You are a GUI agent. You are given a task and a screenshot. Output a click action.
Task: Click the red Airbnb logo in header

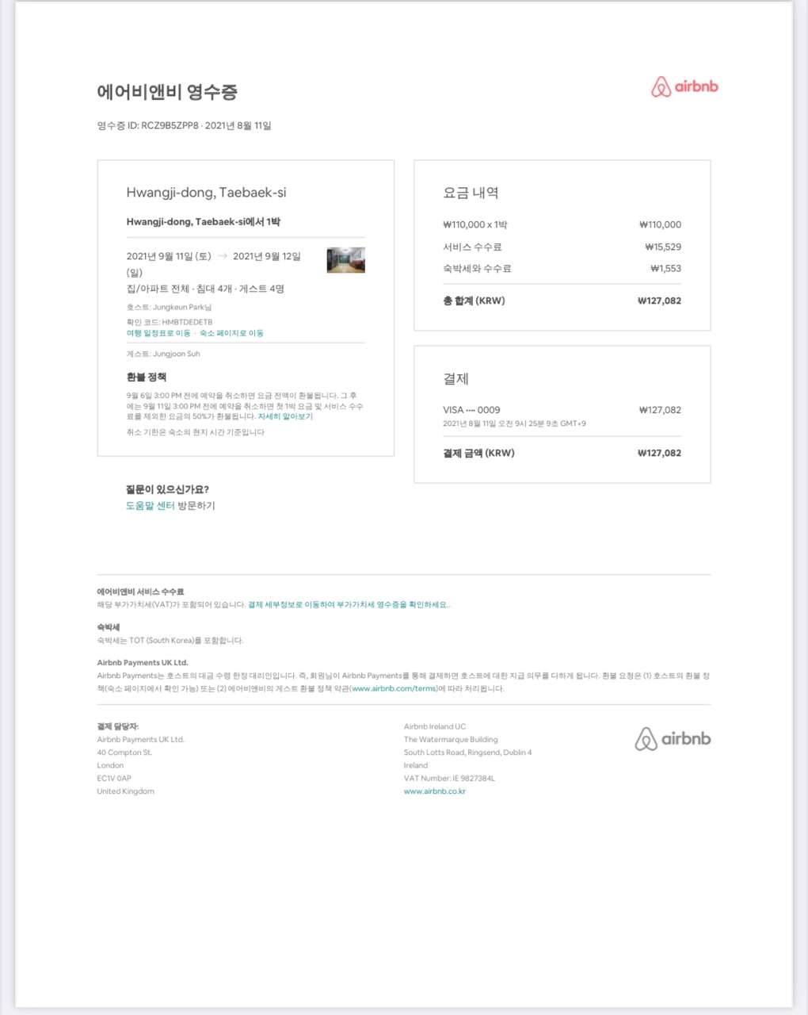(684, 87)
